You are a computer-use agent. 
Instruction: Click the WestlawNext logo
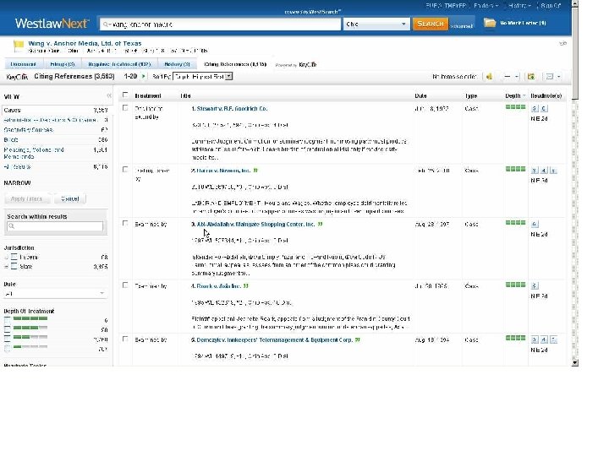click(x=52, y=24)
